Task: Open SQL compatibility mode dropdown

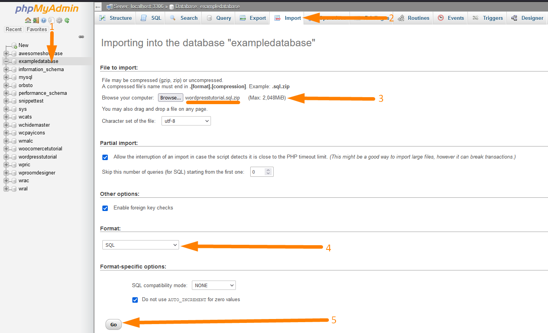Action: click(x=214, y=285)
